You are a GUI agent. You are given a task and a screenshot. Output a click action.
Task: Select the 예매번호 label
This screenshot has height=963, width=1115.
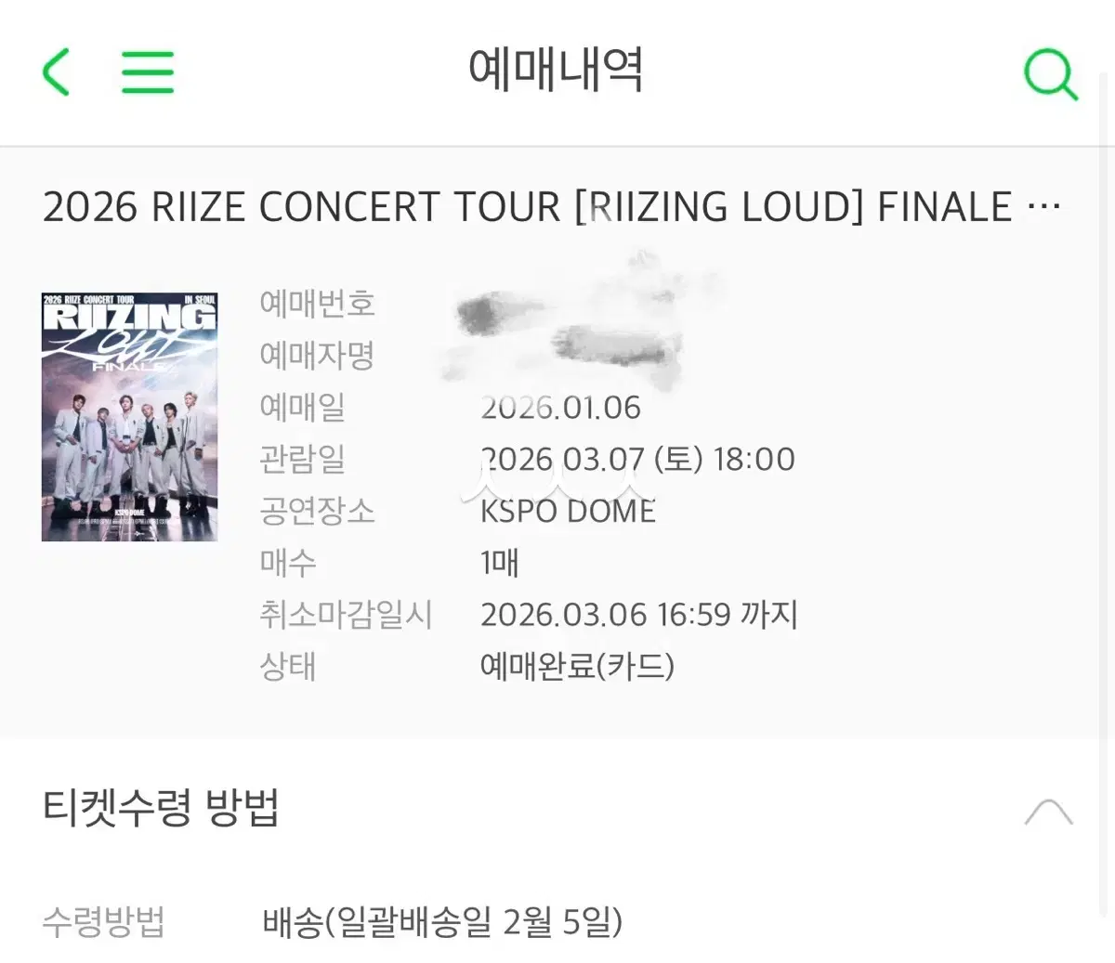317,304
